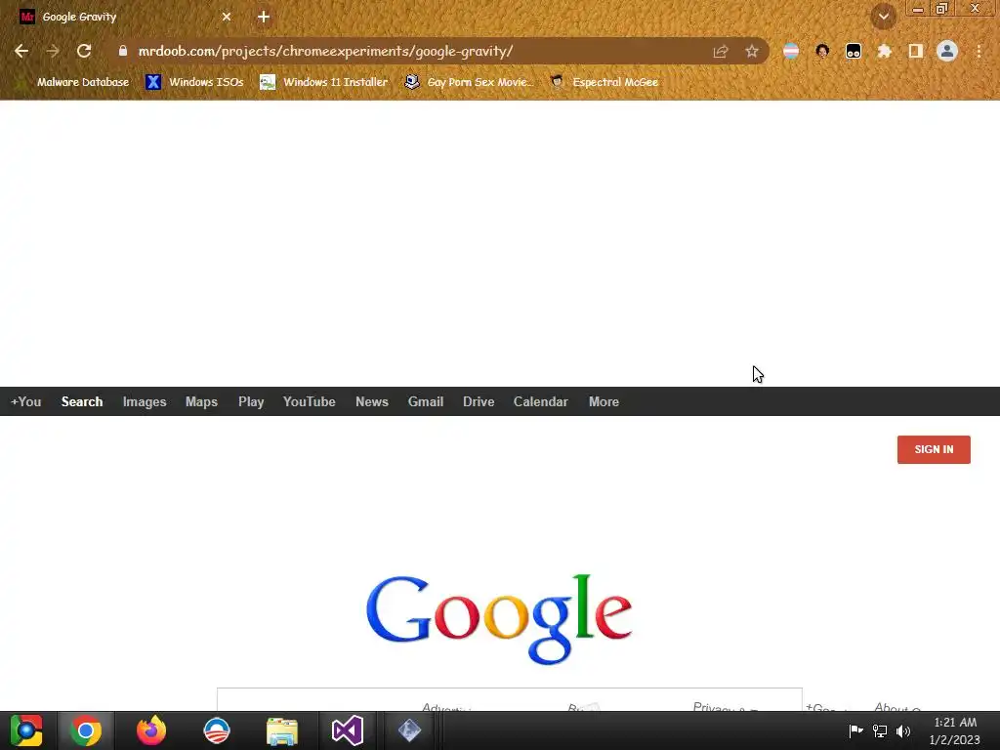Open the Espectral McGee bookmark

(x=604, y=82)
